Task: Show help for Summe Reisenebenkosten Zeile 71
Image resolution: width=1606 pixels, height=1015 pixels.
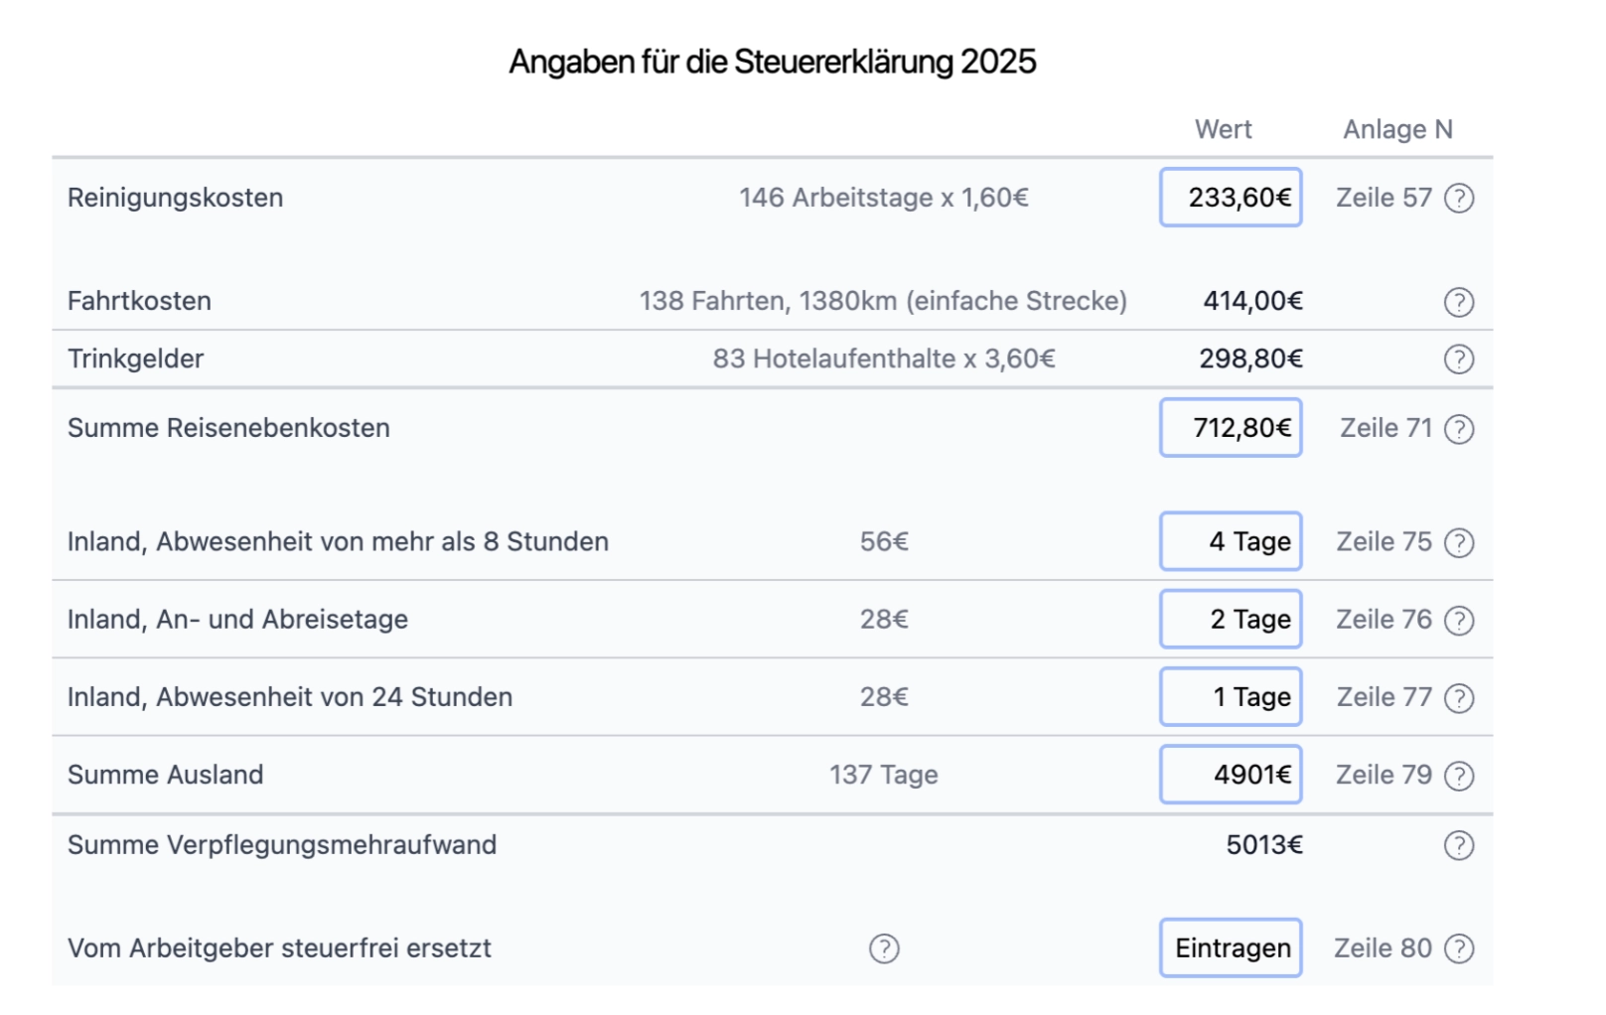Action: coord(1460,428)
